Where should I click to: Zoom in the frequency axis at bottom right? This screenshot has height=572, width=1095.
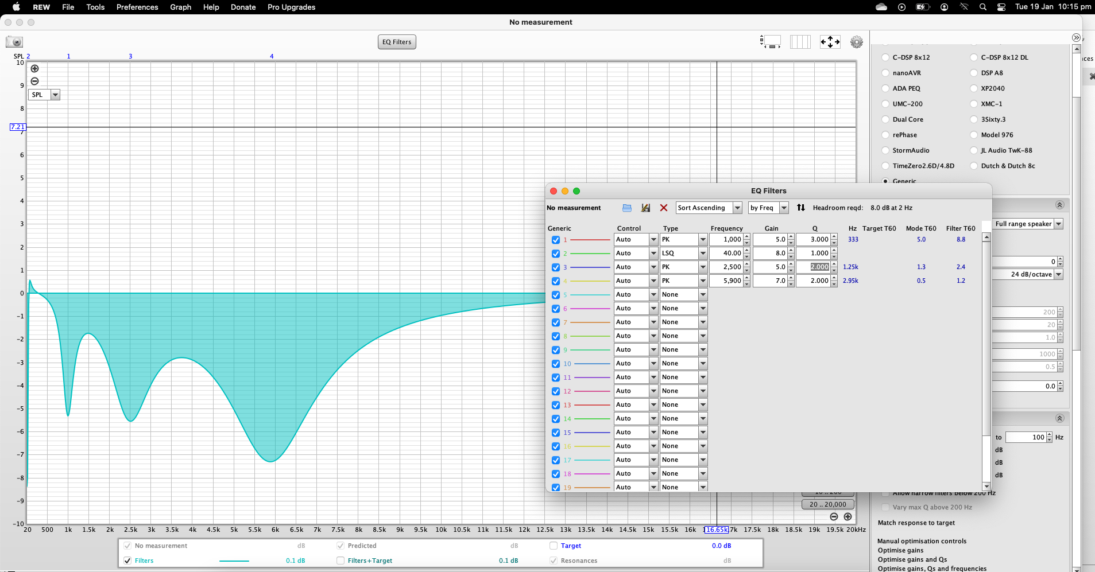click(x=848, y=516)
